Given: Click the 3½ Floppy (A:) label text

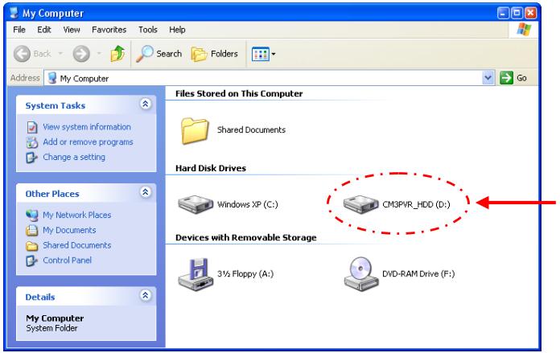Looking at the screenshot, I should click(245, 273).
